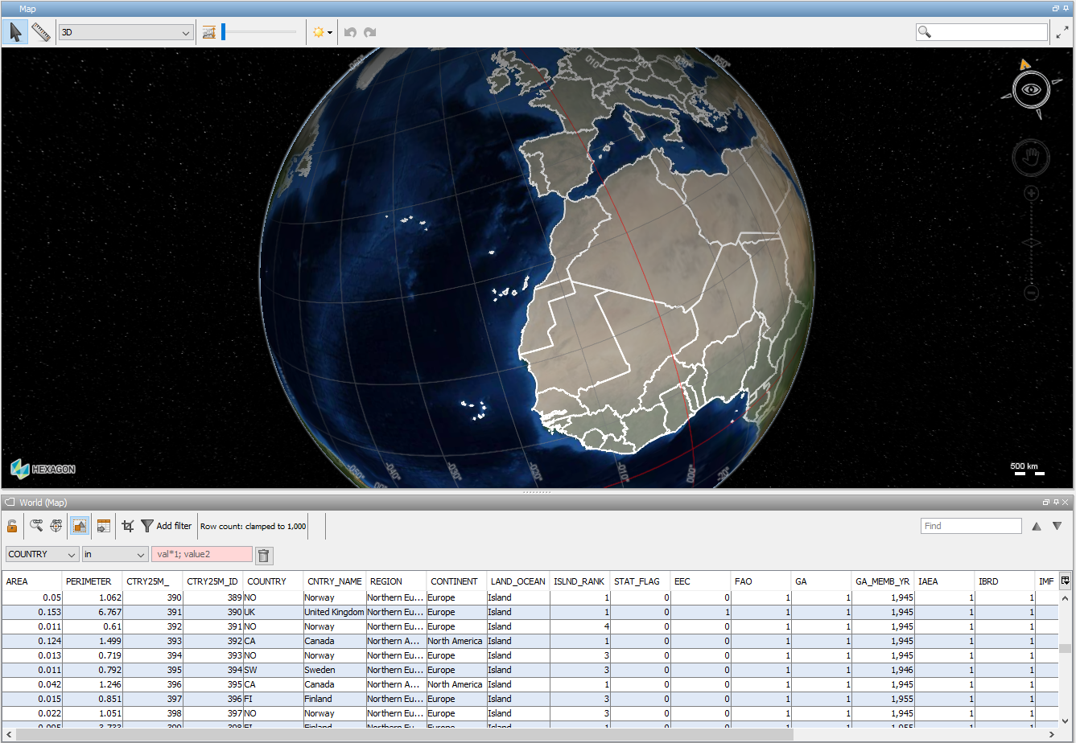Click the table export icon
This screenshot has width=1076, height=743.
click(x=103, y=526)
